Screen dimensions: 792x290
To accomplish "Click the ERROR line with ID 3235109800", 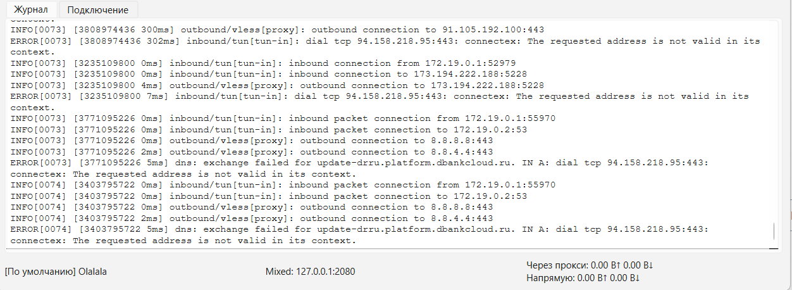I will pos(380,102).
